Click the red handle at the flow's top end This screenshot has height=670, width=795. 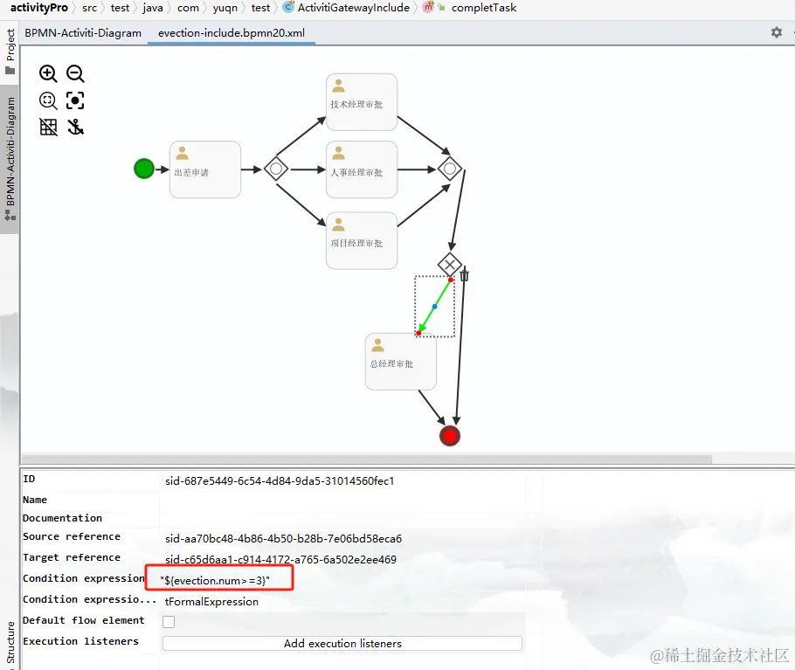(x=450, y=280)
